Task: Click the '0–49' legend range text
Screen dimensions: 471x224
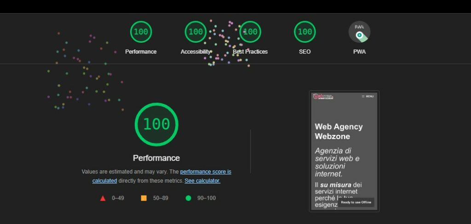Action: pyautogui.click(x=118, y=198)
